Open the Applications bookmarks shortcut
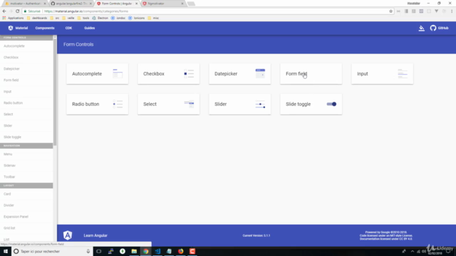This screenshot has width=456, height=256. pos(13,18)
